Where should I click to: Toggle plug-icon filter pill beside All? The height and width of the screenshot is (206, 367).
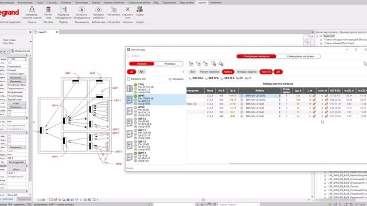pos(142,72)
